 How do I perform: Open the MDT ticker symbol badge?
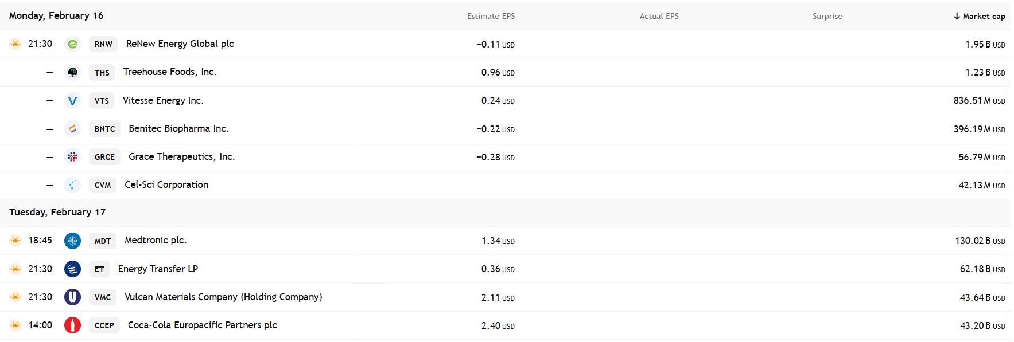click(103, 241)
